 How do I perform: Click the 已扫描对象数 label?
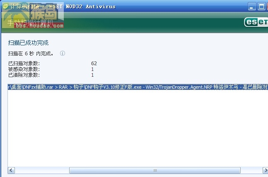click(x=24, y=64)
